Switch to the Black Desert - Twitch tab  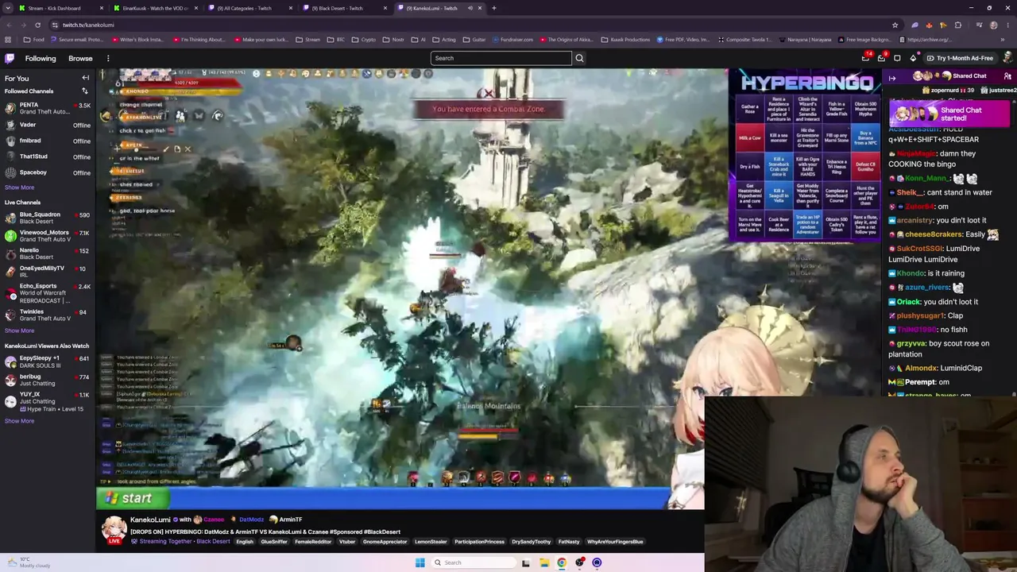[346, 8]
